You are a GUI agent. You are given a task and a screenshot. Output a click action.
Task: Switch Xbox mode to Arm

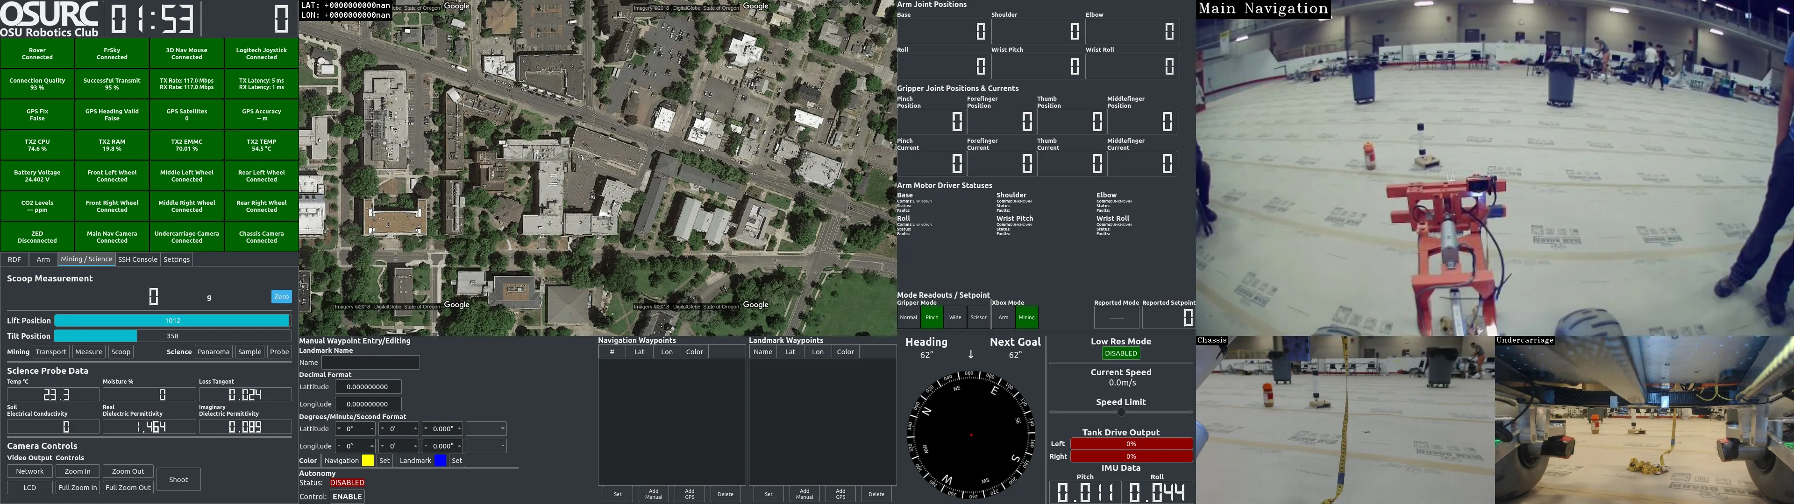coord(1003,317)
